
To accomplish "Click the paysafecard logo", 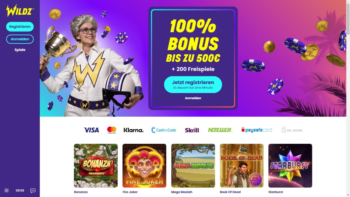I will [257, 130].
